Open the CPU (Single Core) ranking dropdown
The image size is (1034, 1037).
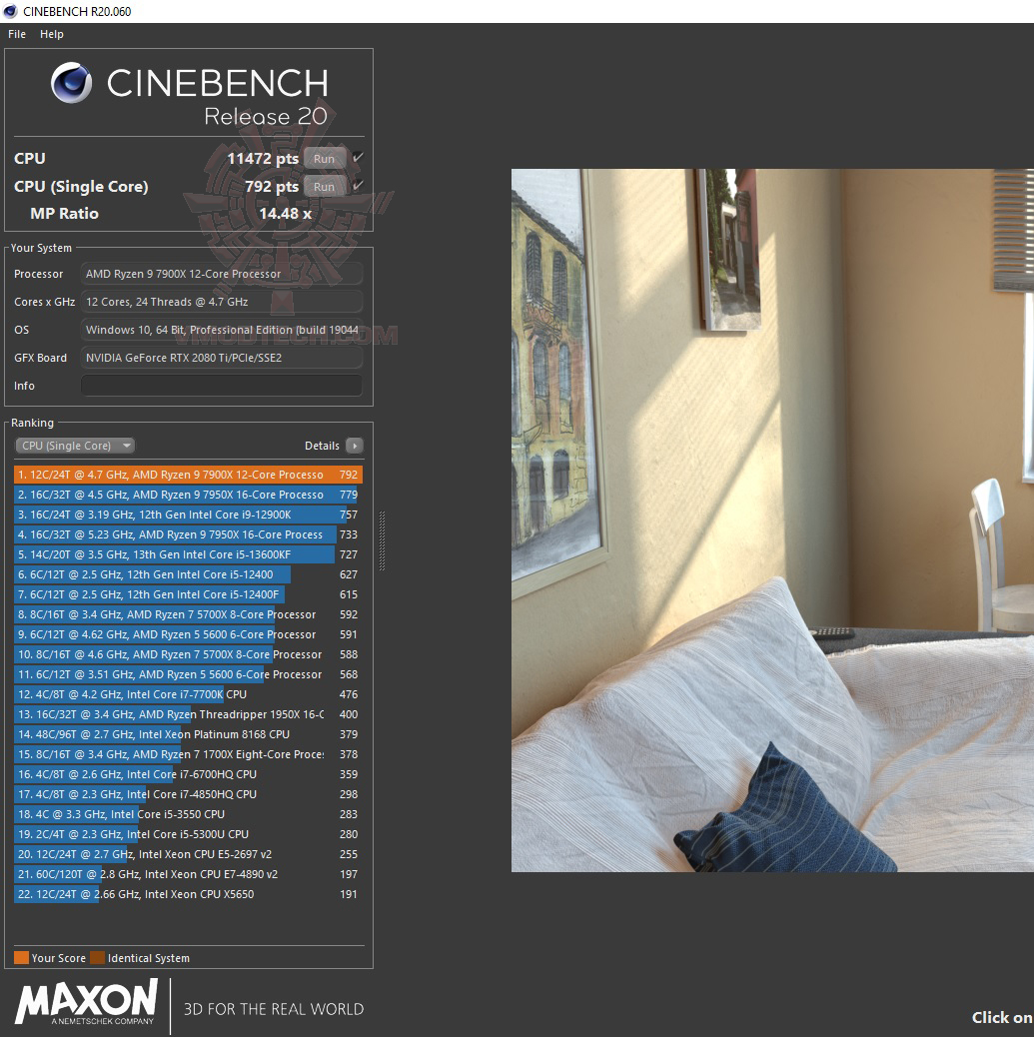(75, 446)
